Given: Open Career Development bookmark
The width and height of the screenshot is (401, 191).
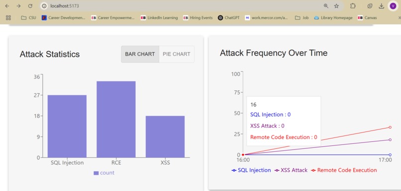Looking at the screenshot, I should point(63,17).
